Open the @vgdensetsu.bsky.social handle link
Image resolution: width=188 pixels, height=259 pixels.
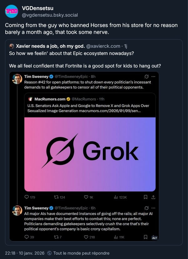point(50,15)
